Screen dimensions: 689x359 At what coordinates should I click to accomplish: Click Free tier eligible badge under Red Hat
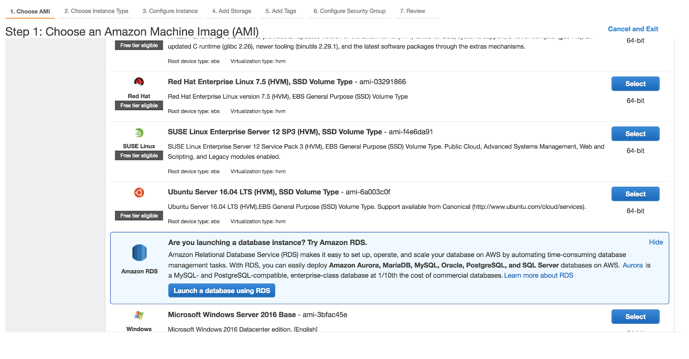(139, 105)
